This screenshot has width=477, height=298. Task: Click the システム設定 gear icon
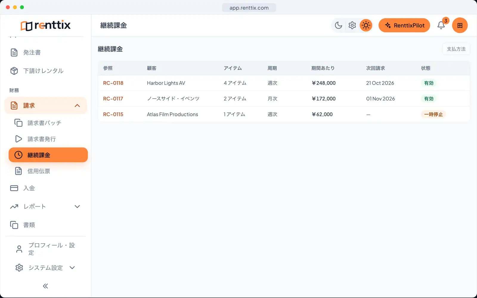coord(19,268)
